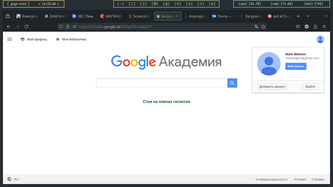Reload the page with refresh icon
This screenshot has height=187, width=333.
coord(26,27)
